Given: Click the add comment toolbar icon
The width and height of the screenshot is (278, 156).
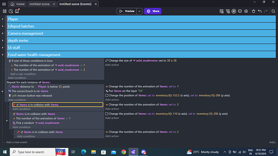Looking at the screenshot, I should [x=240, y=11].
